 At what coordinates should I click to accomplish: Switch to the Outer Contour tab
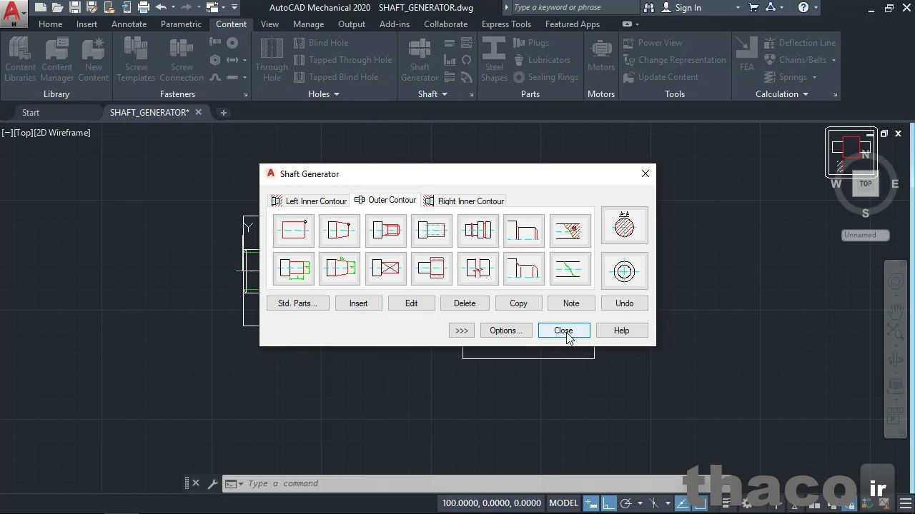click(x=385, y=200)
